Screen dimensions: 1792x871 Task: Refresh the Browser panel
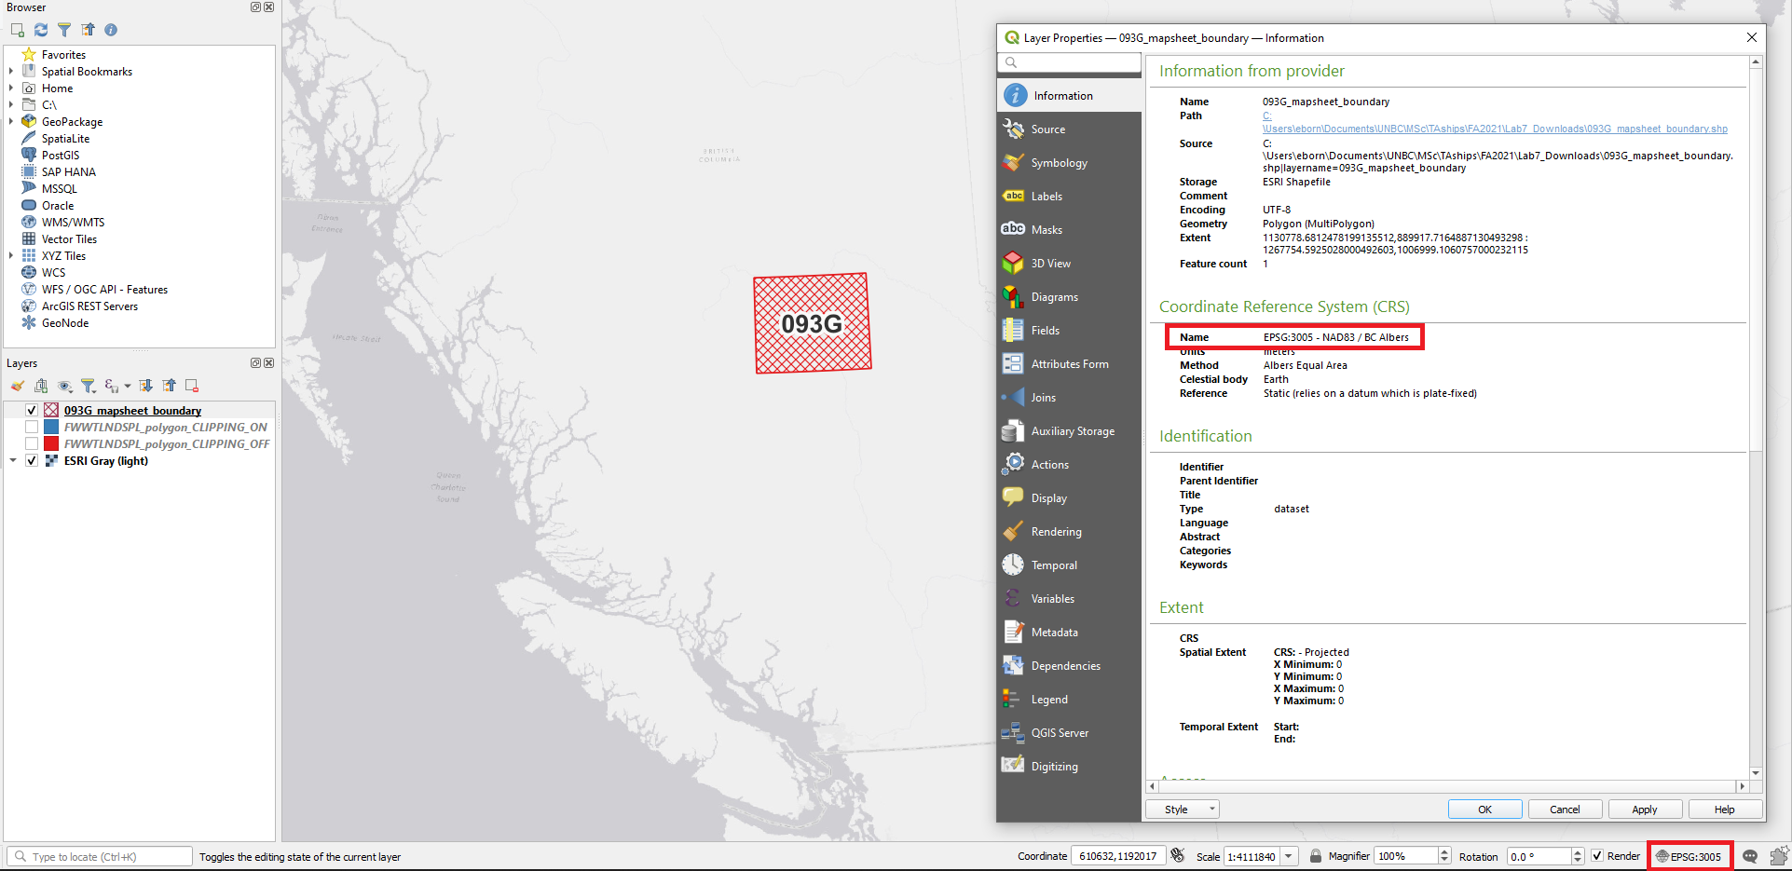[40, 30]
